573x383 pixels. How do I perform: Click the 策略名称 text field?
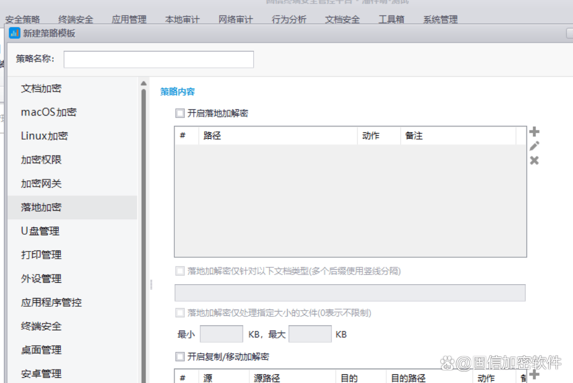click(x=158, y=60)
